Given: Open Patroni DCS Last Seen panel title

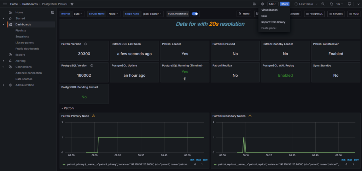Looking at the screenshot, I should [x=126, y=44].
